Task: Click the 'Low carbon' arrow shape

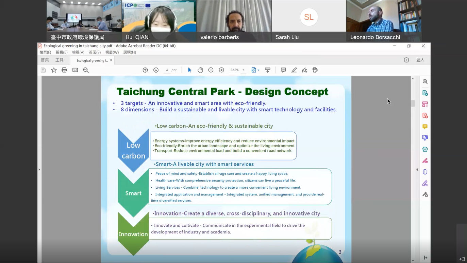Action: (x=133, y=150)
